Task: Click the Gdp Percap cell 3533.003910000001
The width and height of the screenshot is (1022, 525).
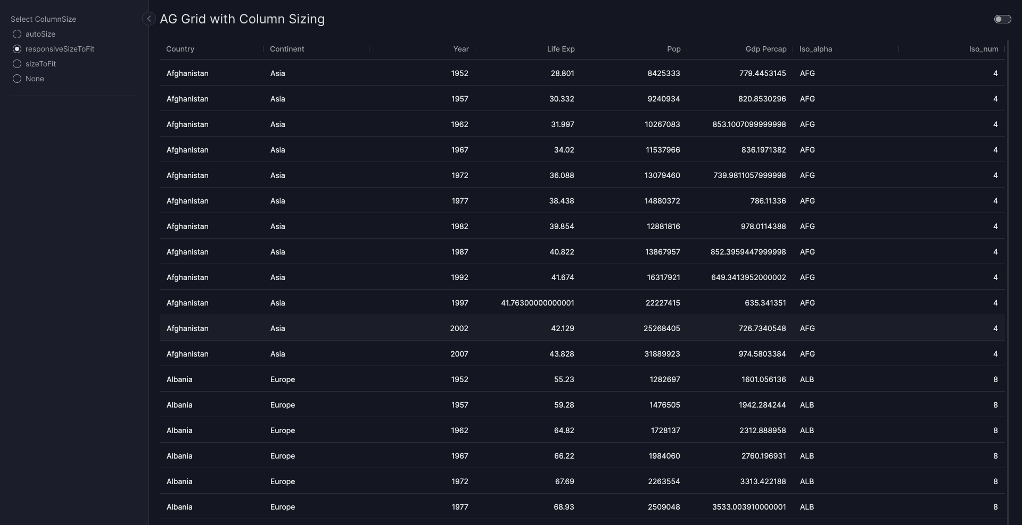Action: click(x=748, y=507)
